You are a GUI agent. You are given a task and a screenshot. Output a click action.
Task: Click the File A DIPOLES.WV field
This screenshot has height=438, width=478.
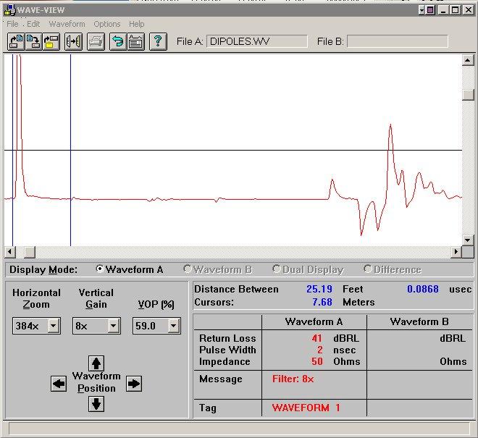(x=257, y=41)
